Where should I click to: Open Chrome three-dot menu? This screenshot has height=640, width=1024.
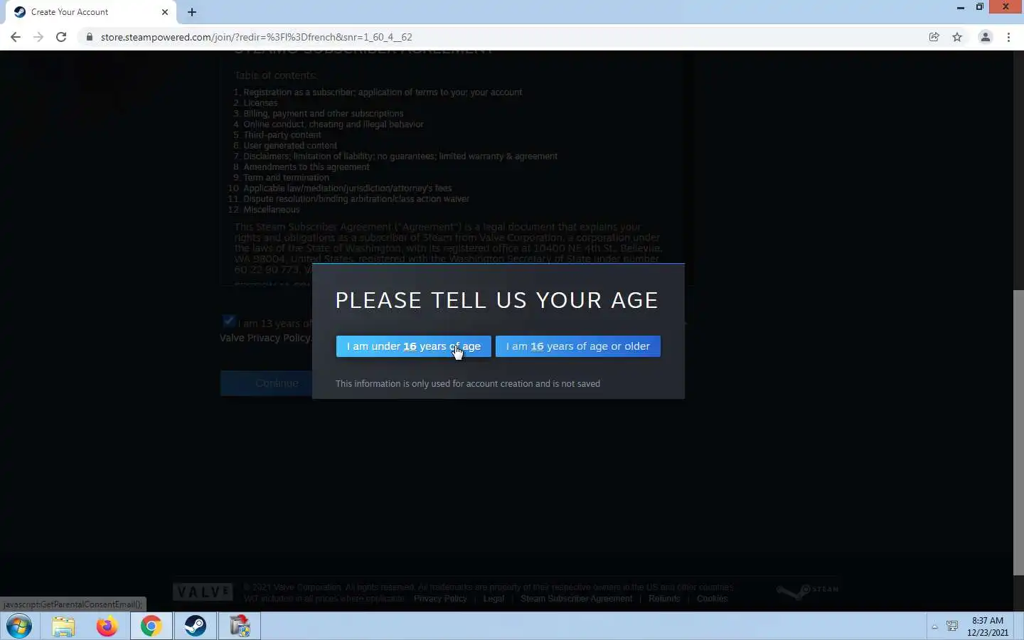click(x=1008, y=37)
